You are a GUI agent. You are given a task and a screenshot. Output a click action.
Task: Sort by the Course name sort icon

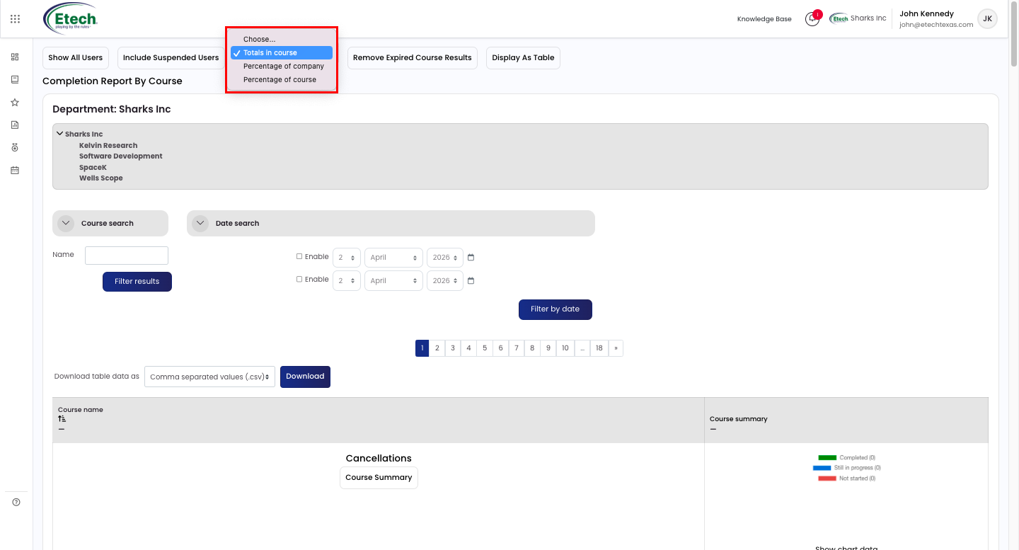(62, 419)
